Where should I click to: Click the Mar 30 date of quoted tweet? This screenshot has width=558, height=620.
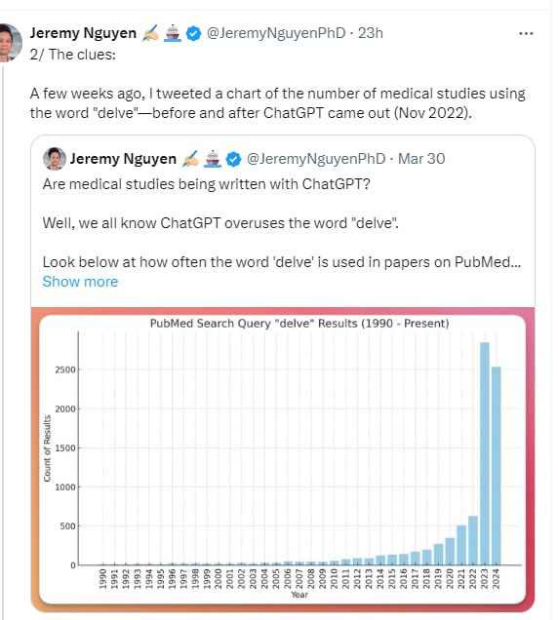coord(421,159)
